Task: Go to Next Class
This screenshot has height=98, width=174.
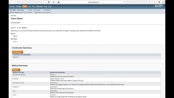Action: click(21, 10)
